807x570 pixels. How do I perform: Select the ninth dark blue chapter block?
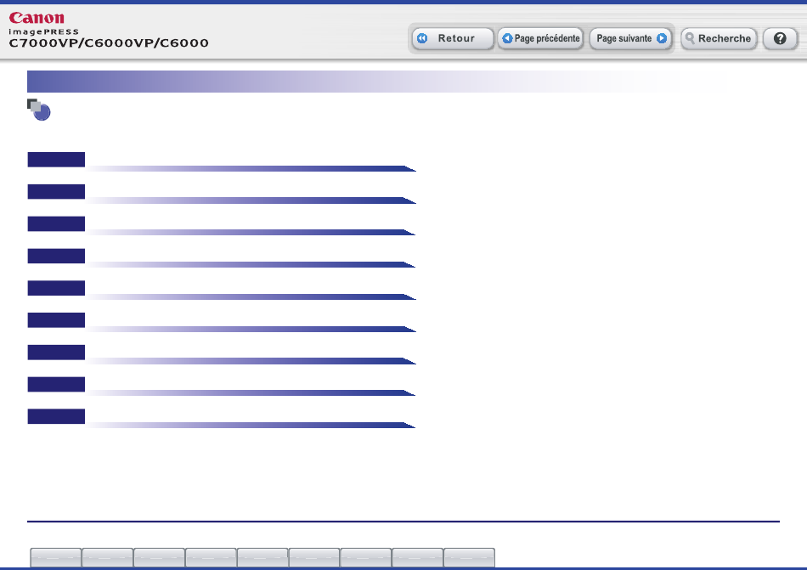pos(56,416)
